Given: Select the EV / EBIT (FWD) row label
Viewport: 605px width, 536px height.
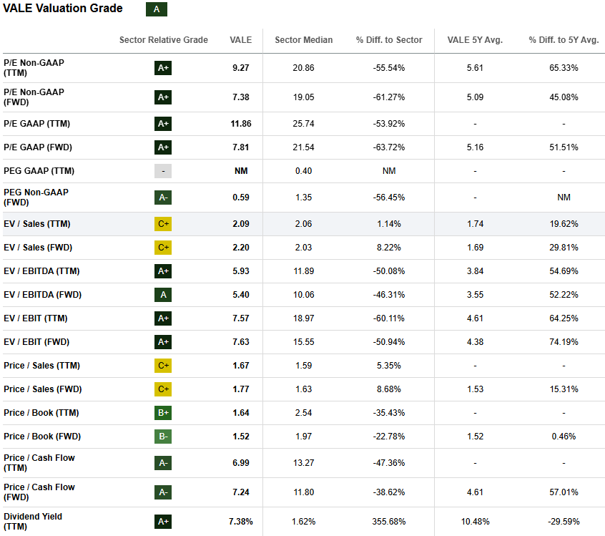Looking at the screenshot, I should [36, 342].
